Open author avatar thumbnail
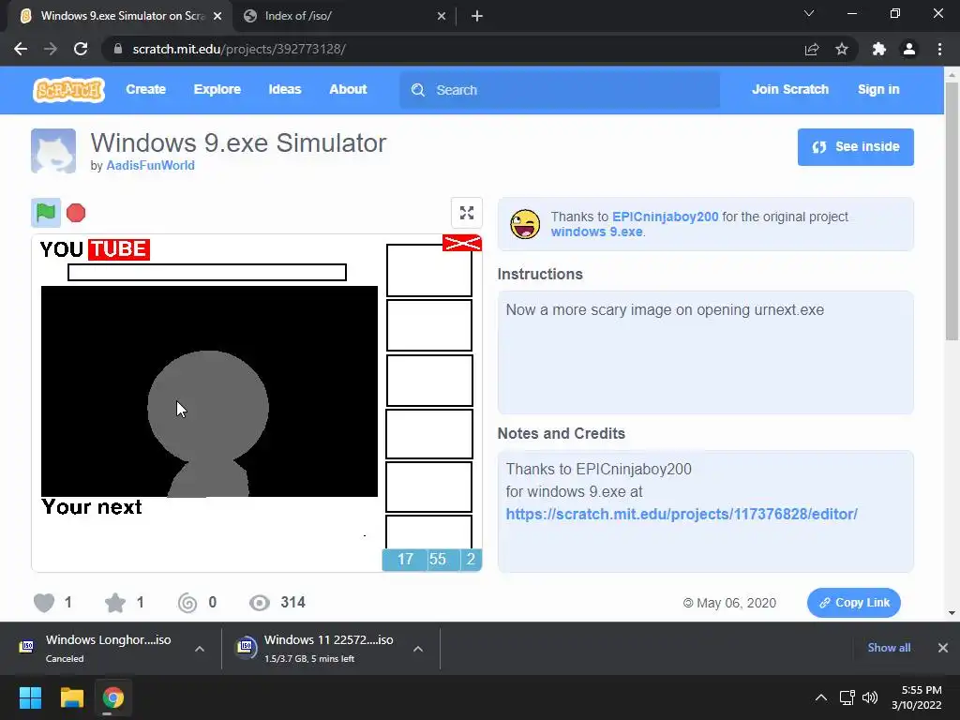This screenshot has height=720, width=960. 53,151
